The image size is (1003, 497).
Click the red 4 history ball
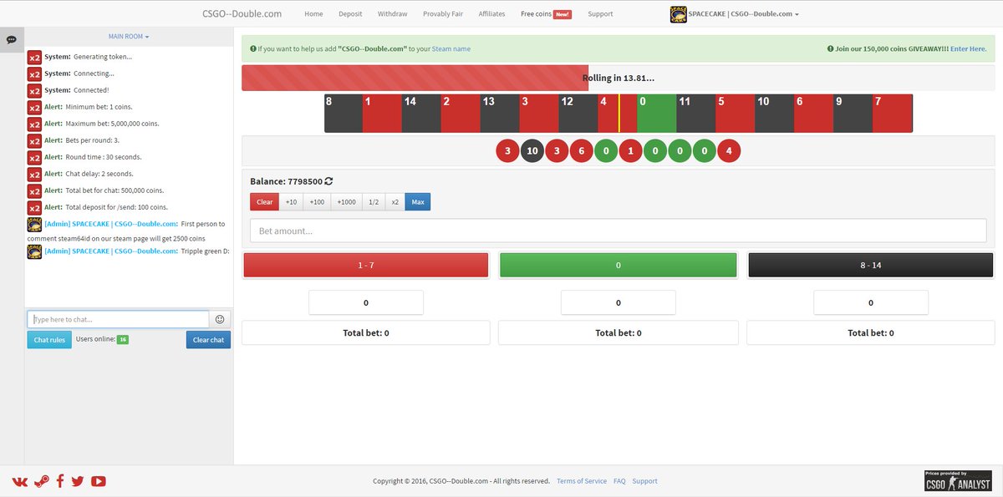point(729,151)
